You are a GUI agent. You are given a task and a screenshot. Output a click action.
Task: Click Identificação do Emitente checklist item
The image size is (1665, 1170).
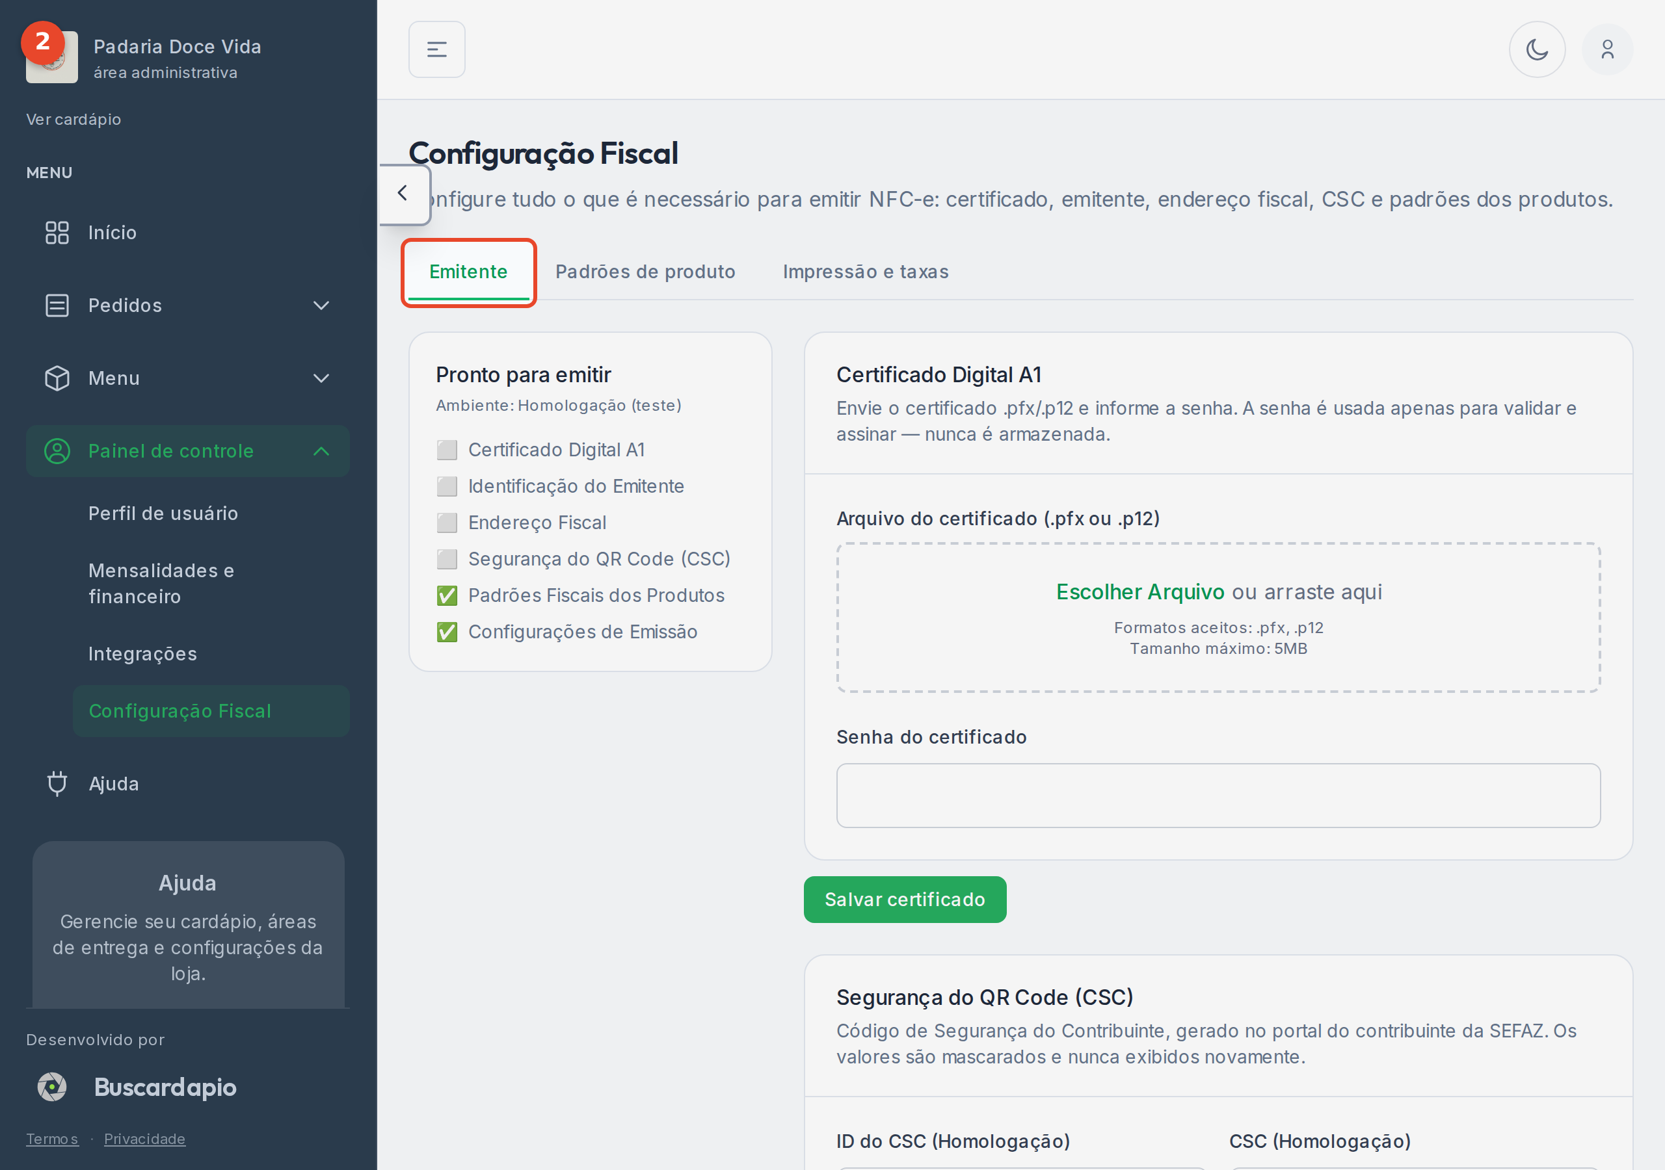pyautogui.click(x=560, y=486)
